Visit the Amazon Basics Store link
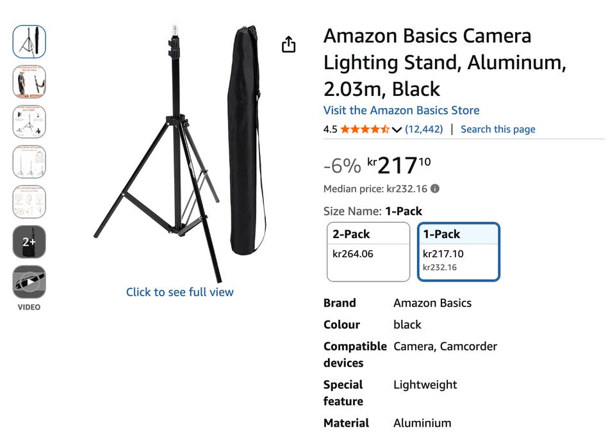This screenshot has width=615, height=437. tap(401, 110)
